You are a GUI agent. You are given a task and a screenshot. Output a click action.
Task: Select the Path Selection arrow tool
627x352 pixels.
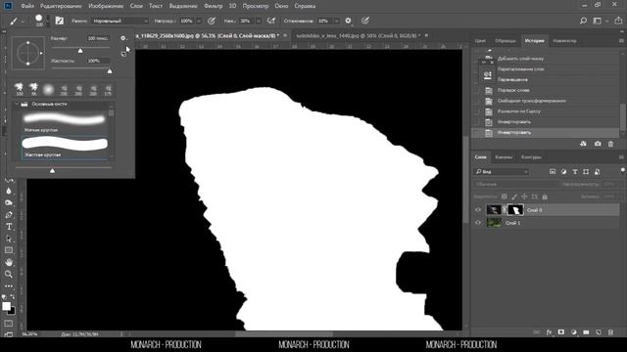coord(9,239)
